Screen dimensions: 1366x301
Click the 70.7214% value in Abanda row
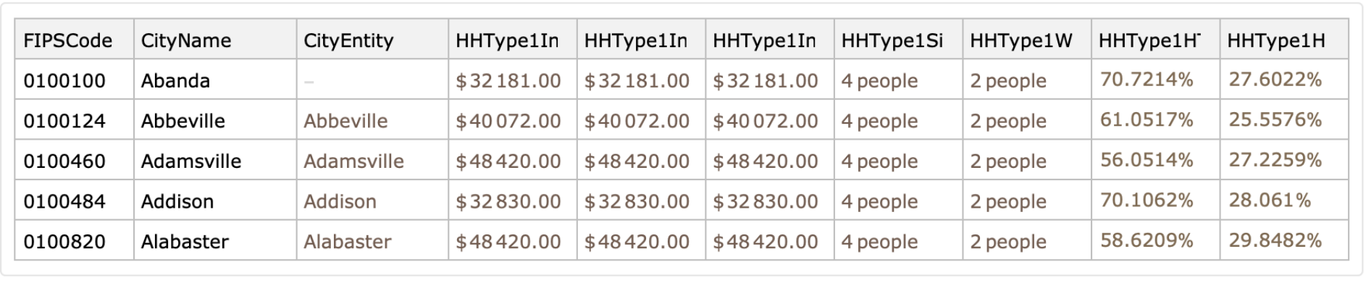point(1146,80)
